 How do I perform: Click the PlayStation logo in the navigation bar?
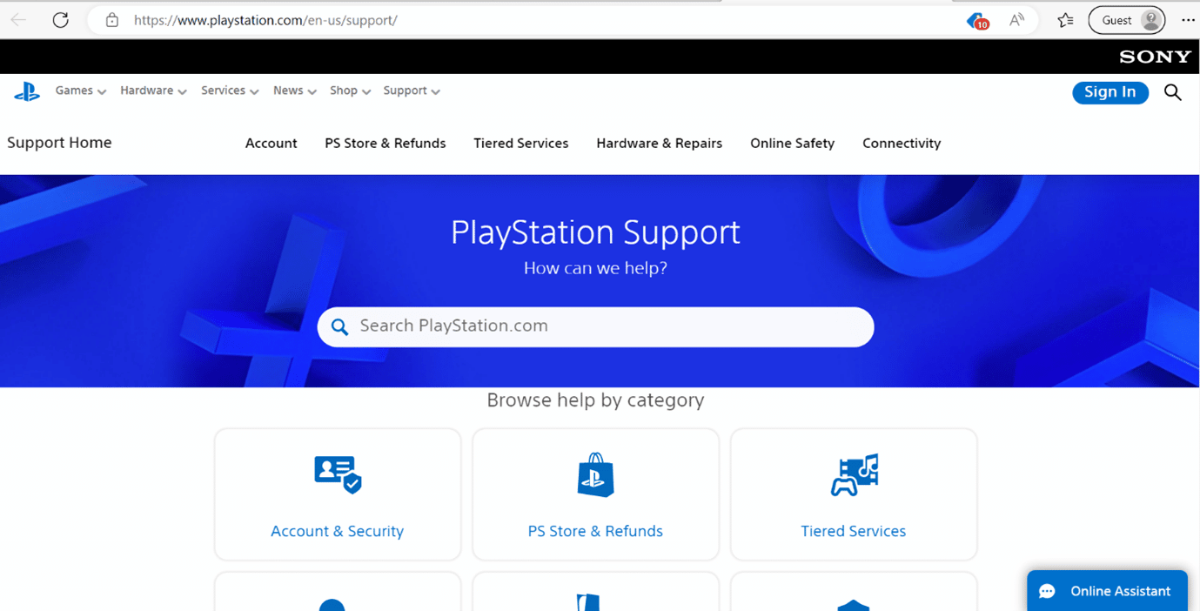tap(27, 91)
